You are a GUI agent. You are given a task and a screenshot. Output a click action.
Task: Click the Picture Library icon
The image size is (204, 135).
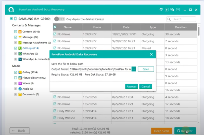[x=20, y=78]
